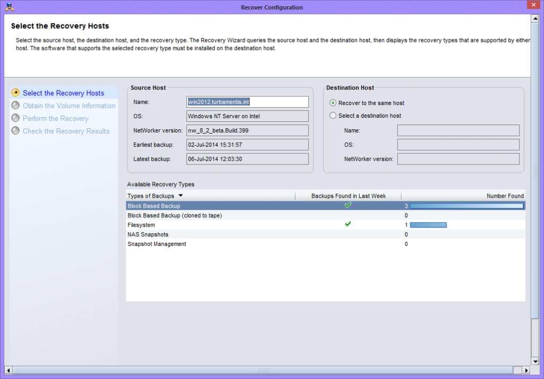Click the step circle for Check the Recovery Results

point(15,131)
